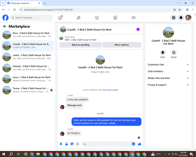Screen dimensions: 196x157
Task: Open Windows taskbar search
Action: (x=11, y=154)
